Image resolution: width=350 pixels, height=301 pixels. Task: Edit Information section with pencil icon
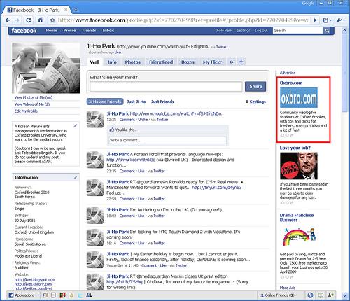(76, 178)
